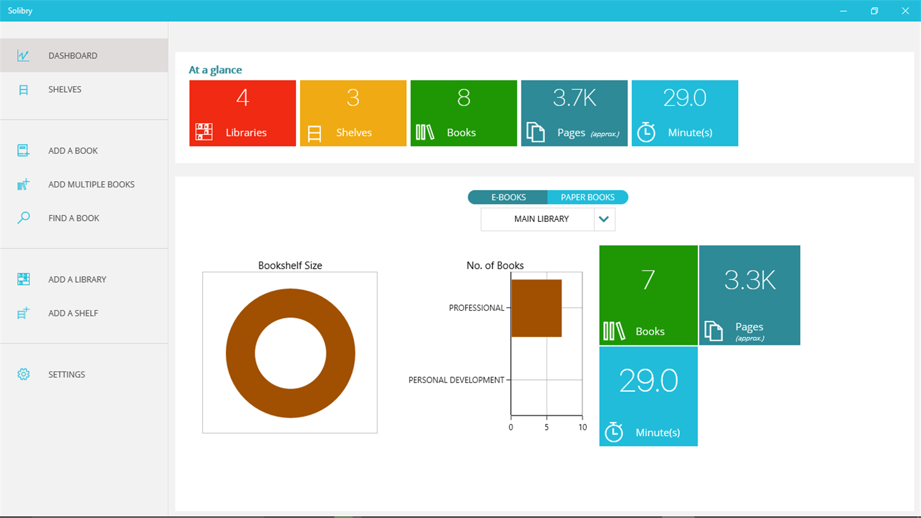Click the PROFESSIONAL axis label

pos(476,308)
